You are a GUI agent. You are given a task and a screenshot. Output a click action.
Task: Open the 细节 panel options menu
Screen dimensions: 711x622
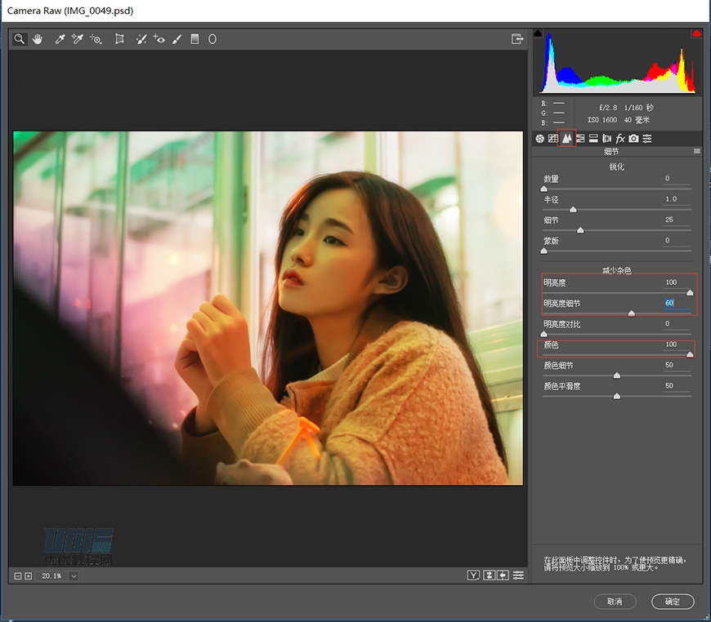click(x=696, y=151)
